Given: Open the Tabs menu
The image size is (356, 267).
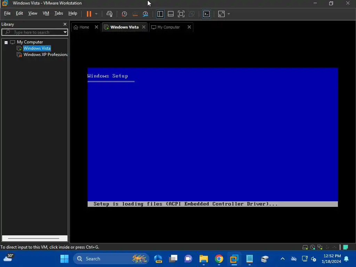Looking at the screenshot, I should (x=58, y=13).
